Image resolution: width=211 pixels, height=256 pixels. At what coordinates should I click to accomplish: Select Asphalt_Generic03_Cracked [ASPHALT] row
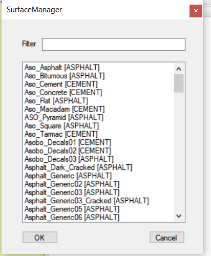[x=87, y=201]
